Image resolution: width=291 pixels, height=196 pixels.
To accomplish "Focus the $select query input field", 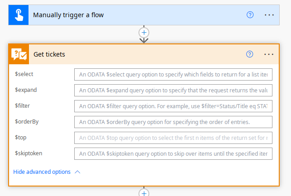I will (x=173, y=74).
